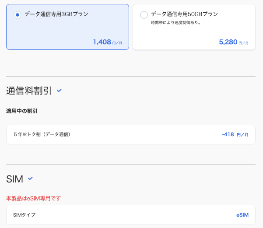Click the divider line above 通信料割引
The image size is (263, 228).
[131, 77]
